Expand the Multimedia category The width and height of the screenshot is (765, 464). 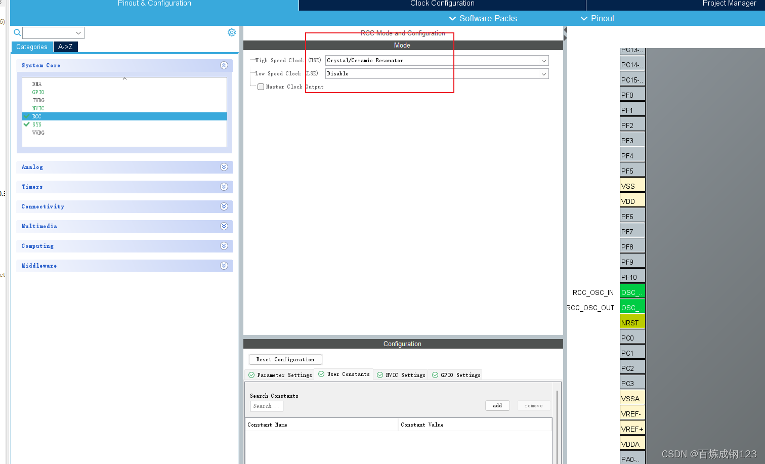[224, 226]
